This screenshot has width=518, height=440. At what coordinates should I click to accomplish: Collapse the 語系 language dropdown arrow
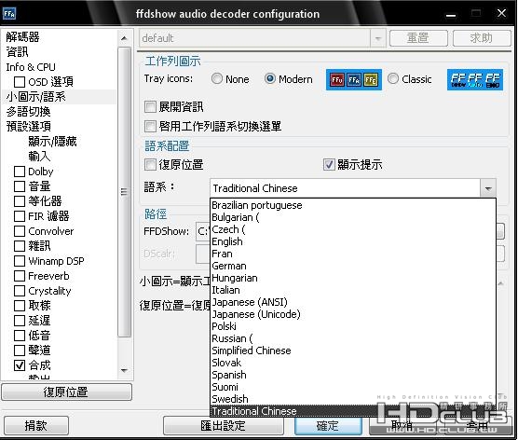coord(488,188)
